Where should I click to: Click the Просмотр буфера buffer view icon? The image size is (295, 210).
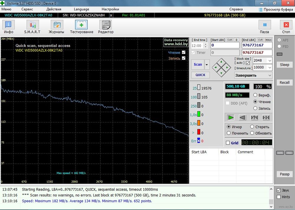[260, 10]
